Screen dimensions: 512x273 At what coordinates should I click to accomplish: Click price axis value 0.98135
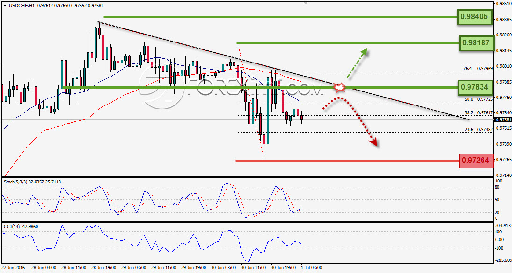504,50
